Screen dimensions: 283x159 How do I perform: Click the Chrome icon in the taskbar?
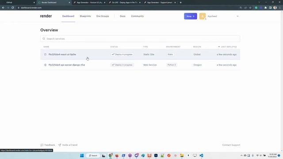[x=111, y=155]
